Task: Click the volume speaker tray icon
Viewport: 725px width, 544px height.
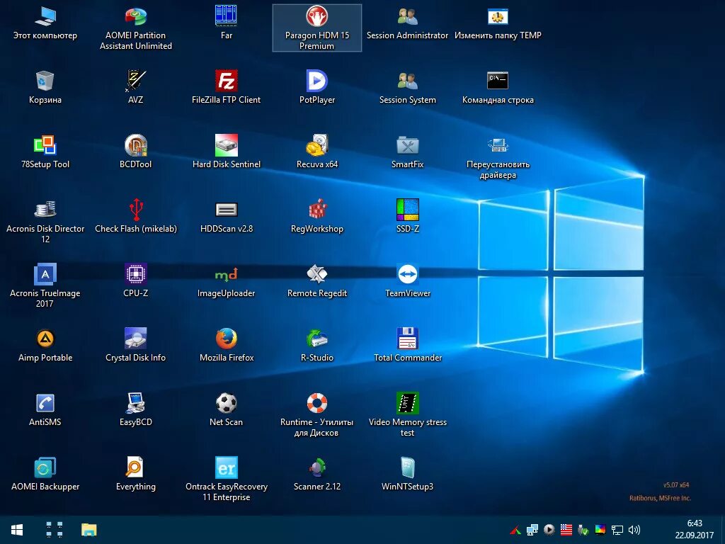Action: [634, 530]
